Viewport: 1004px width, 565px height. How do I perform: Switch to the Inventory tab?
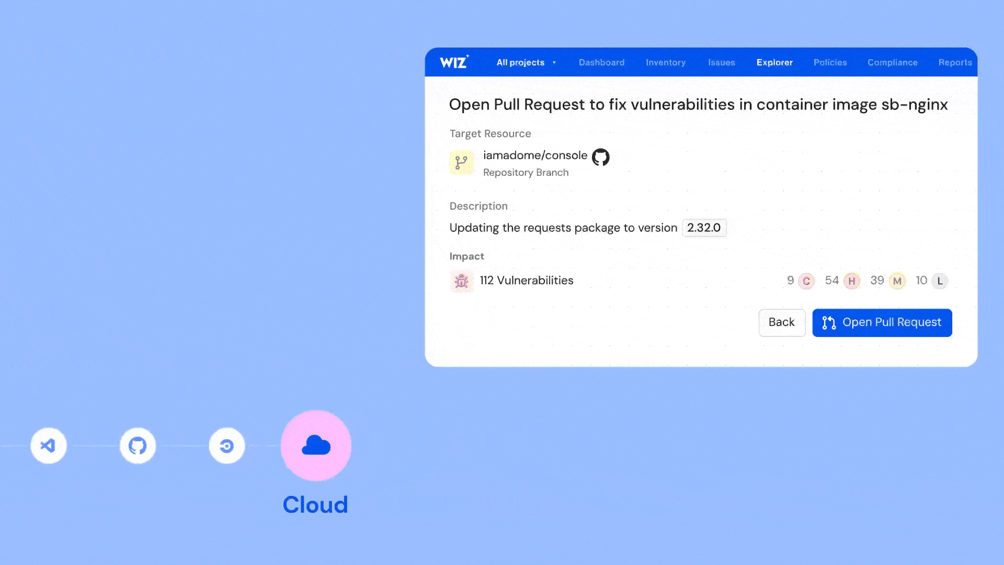[665, 62]
